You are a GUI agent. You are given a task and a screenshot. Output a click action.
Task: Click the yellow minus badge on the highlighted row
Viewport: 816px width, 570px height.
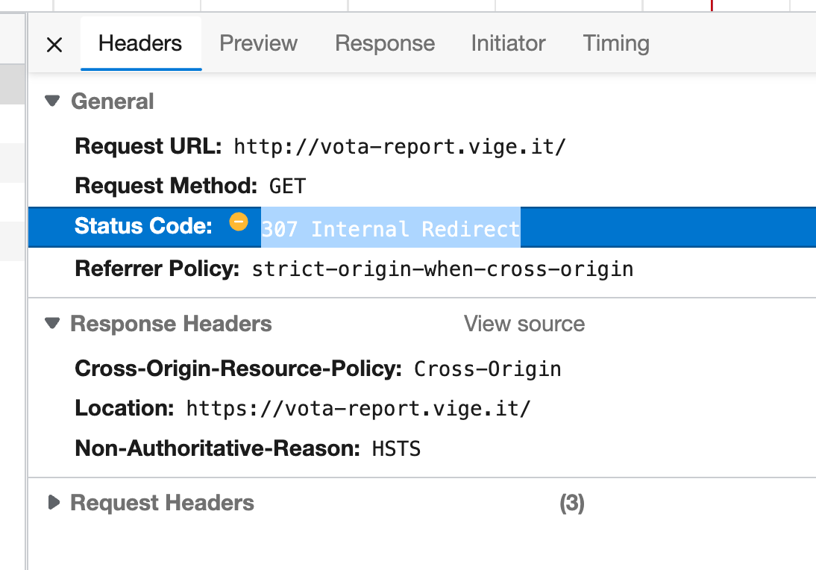(x=239, y=221)
